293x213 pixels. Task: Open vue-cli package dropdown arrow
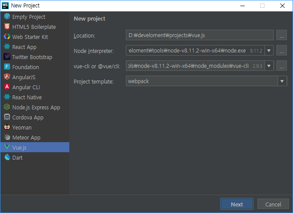(x=269, y=66)
